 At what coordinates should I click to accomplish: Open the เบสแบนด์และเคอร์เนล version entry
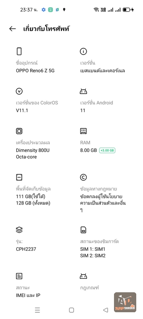tap(102, 71)
